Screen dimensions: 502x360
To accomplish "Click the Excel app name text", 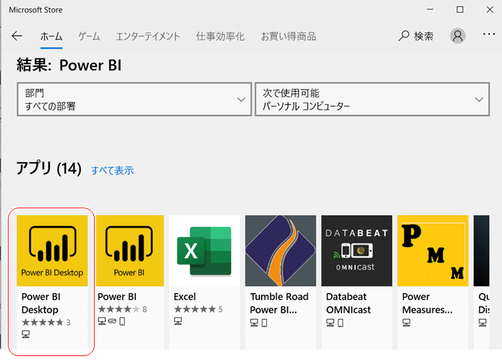I will (x=185, y=297).
